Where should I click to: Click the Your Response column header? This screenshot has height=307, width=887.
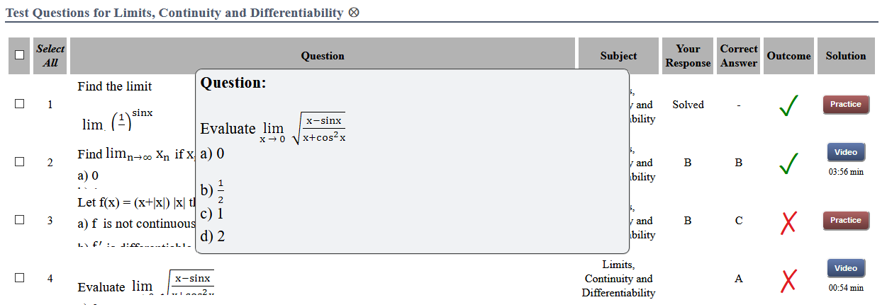(688, 56)
